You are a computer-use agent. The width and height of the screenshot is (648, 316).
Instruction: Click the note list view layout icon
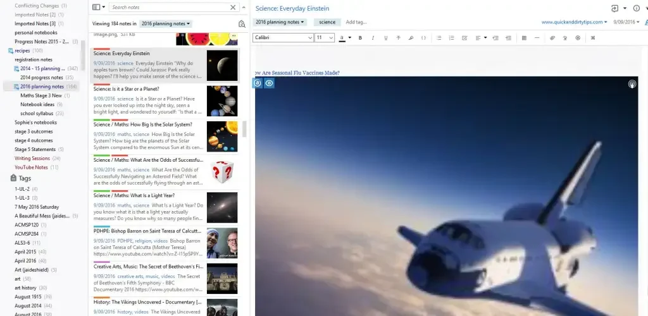pyautogui.click(x=96, y=8)
